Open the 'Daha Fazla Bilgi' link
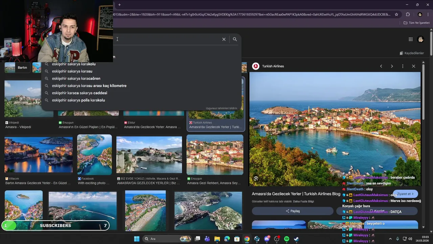 (x=303, y=201)
